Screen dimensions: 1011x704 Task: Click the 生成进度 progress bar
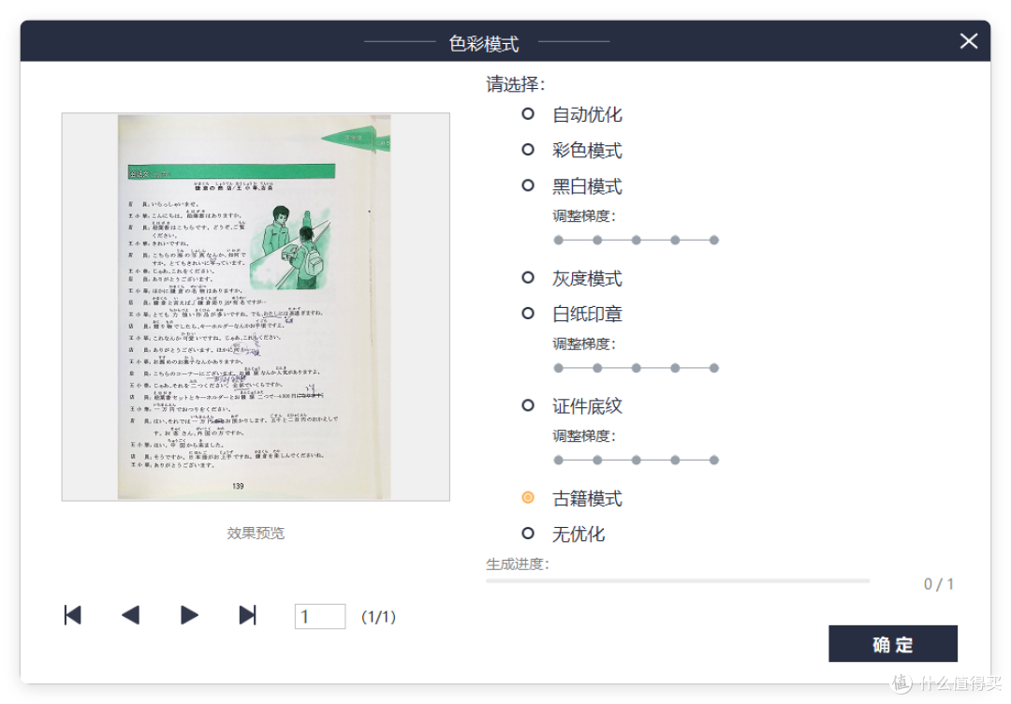tap(678, 580)
